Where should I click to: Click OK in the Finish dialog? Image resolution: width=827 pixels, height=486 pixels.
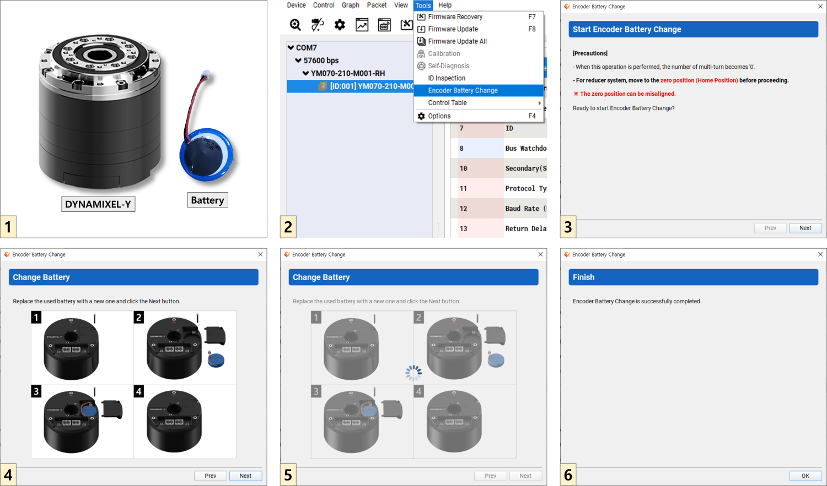(805, 476)
